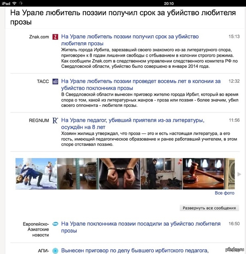The width and height of the screenshot is (246, 254).
Task: Click the Znak.com red source icon
Action: tap(55, 37)
